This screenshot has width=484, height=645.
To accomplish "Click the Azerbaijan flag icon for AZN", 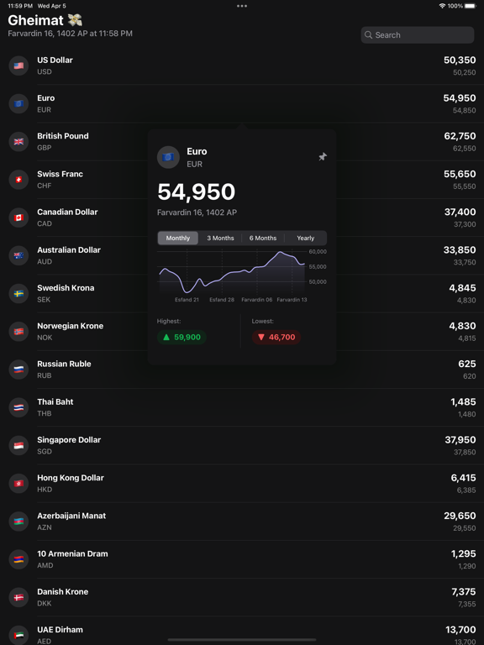I will [18, 522].
